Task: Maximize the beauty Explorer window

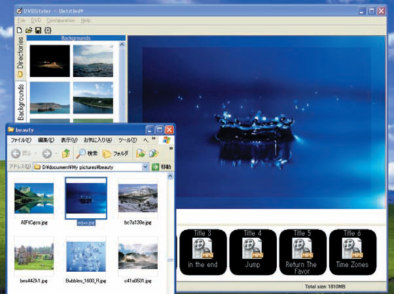Action: (x=160, y=130)
